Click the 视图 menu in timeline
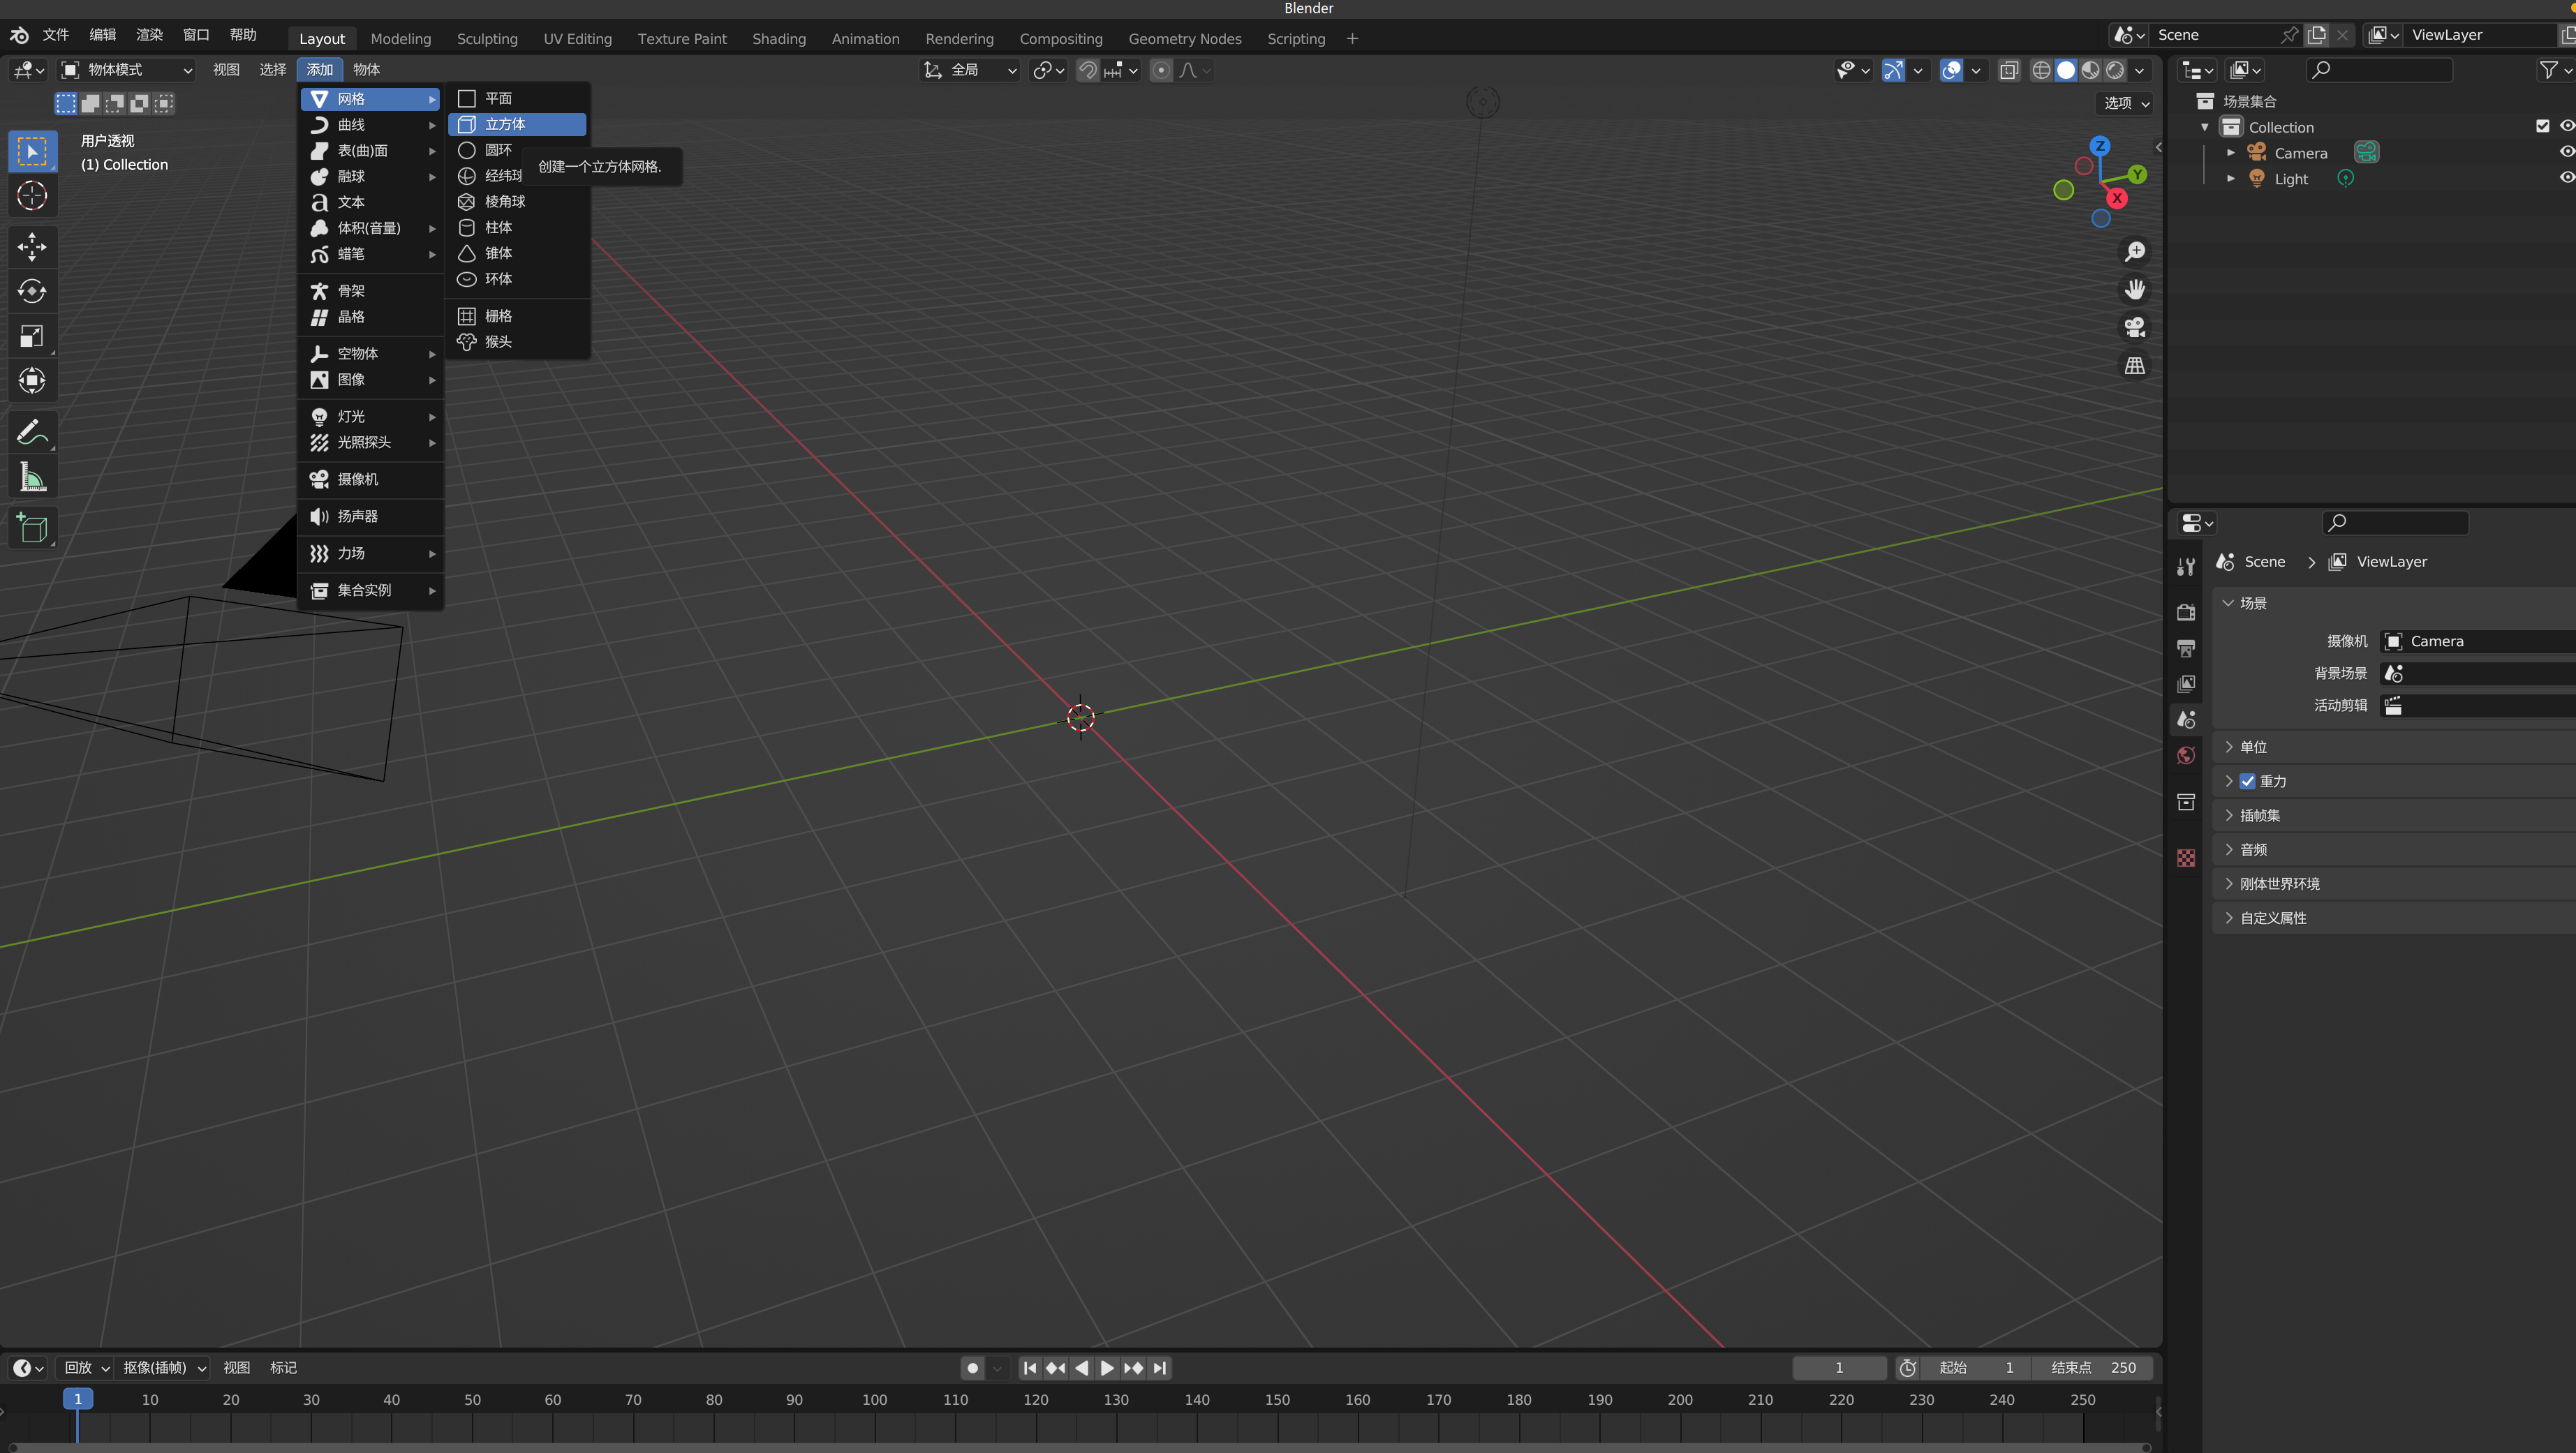This screenshot has width=2576, height=1453. tap(236, 1368)
